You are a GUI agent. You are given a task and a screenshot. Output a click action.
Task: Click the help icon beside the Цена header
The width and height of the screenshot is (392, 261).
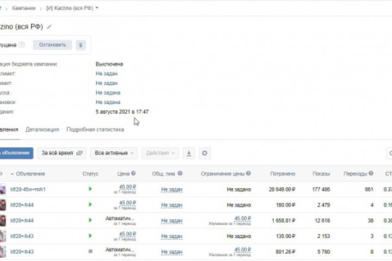(x=133, y=173)
